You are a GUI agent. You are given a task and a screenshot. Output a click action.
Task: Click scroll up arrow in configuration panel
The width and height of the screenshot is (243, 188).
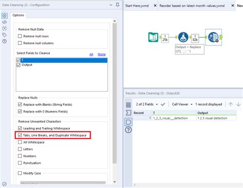point(115,21)
